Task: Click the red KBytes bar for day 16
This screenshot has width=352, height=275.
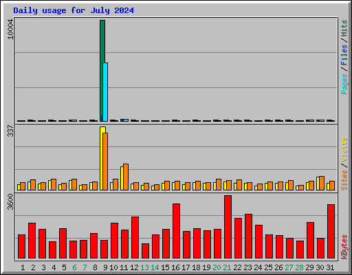Action: coord(176,231)
